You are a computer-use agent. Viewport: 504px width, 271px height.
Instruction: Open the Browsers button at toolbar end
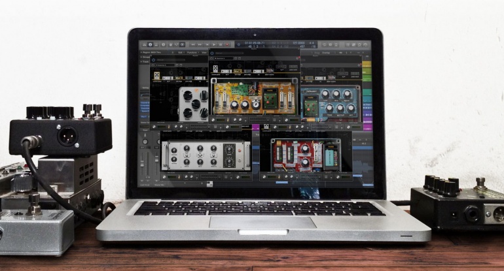pos(365,44)
